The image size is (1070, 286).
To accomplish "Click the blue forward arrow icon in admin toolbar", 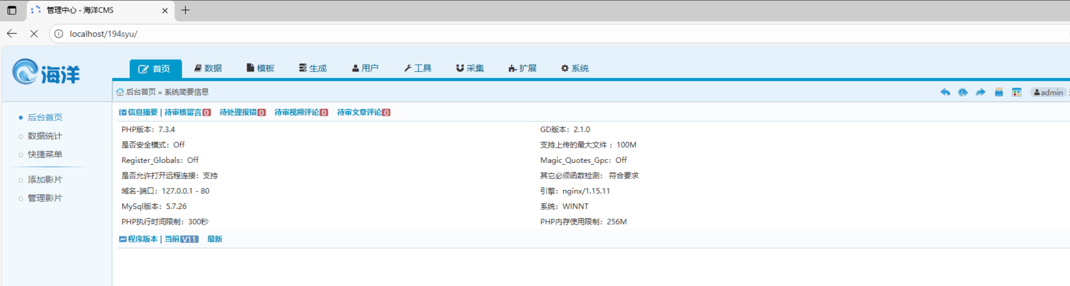I will (980, 92).
